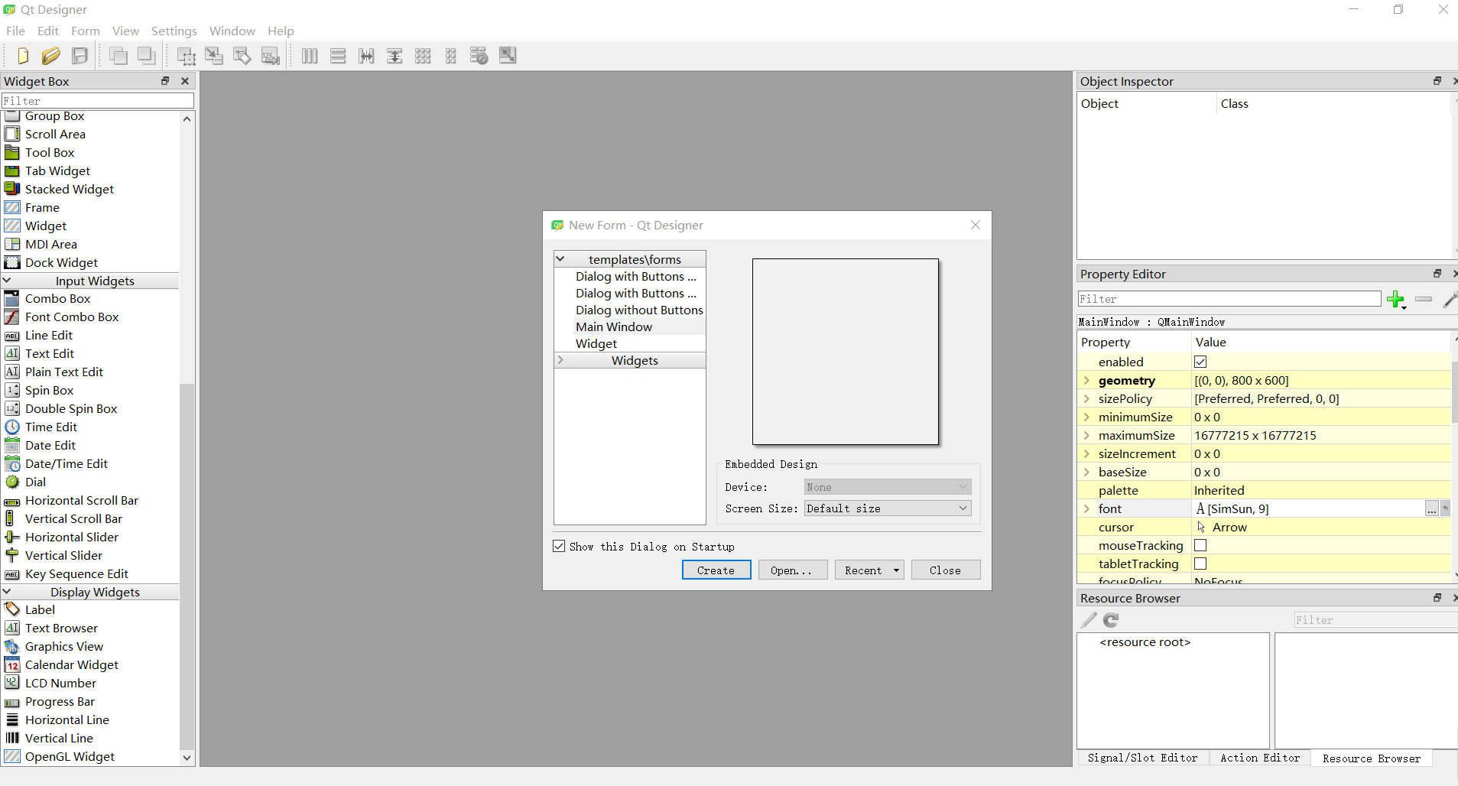Apply the Lay Out in a Grid tool

[x=422, y=55]
